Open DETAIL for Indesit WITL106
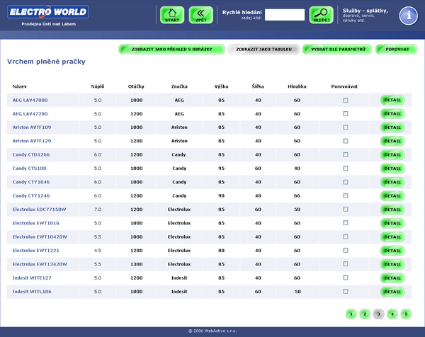Image resolution: width=425 pixels, height=337 pixels. [392, 292]
